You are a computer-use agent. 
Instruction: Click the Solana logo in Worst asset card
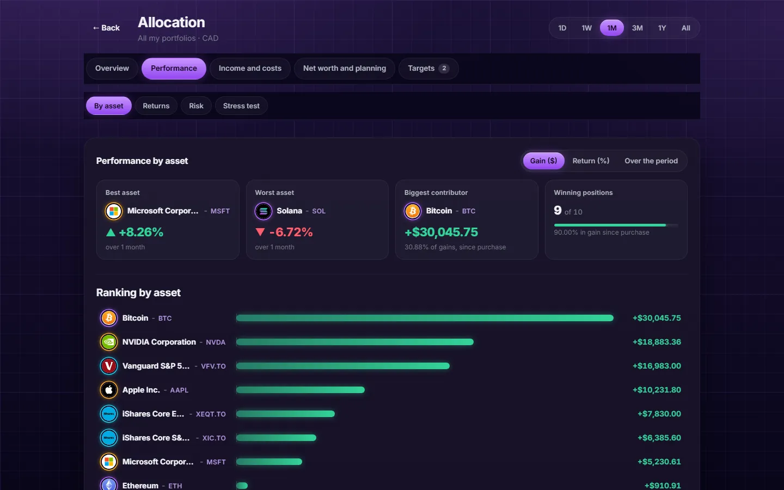point(264,211)
